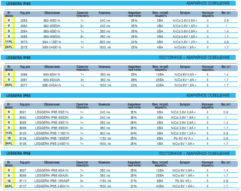The image size is (241, 191).
Task: Select order code 2060
Action: [x=24, y=26]
